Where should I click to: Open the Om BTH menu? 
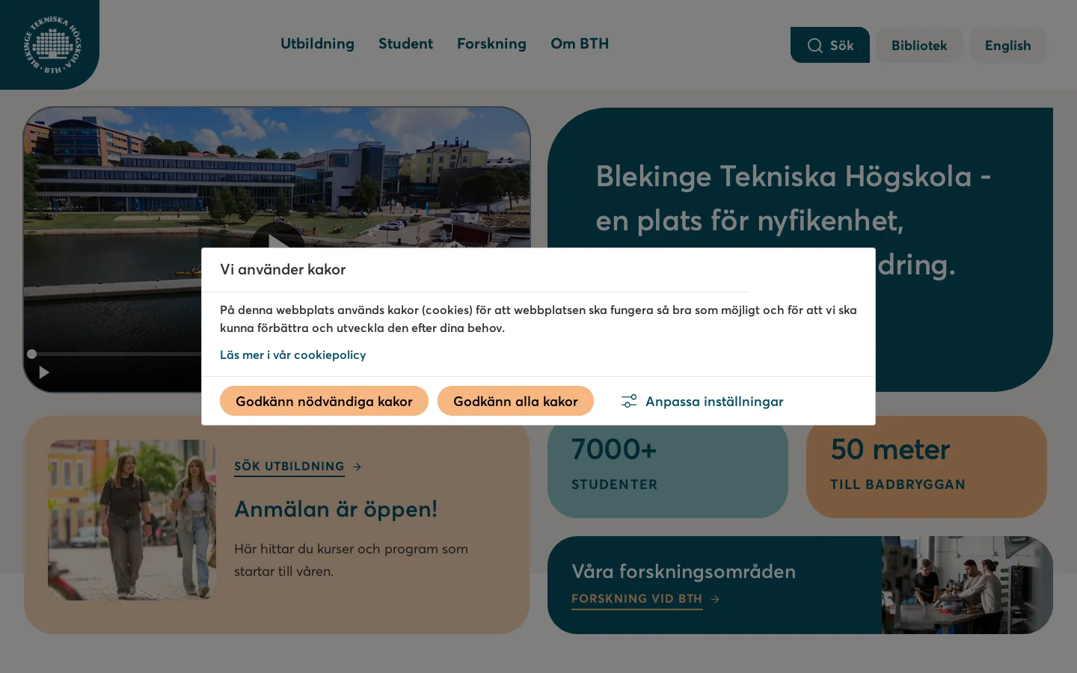click(580, 43)
